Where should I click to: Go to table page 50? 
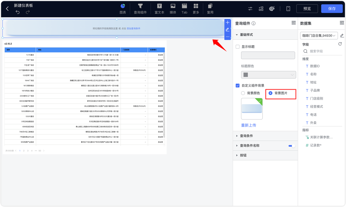pyautogui.click(x=40, y=151)
